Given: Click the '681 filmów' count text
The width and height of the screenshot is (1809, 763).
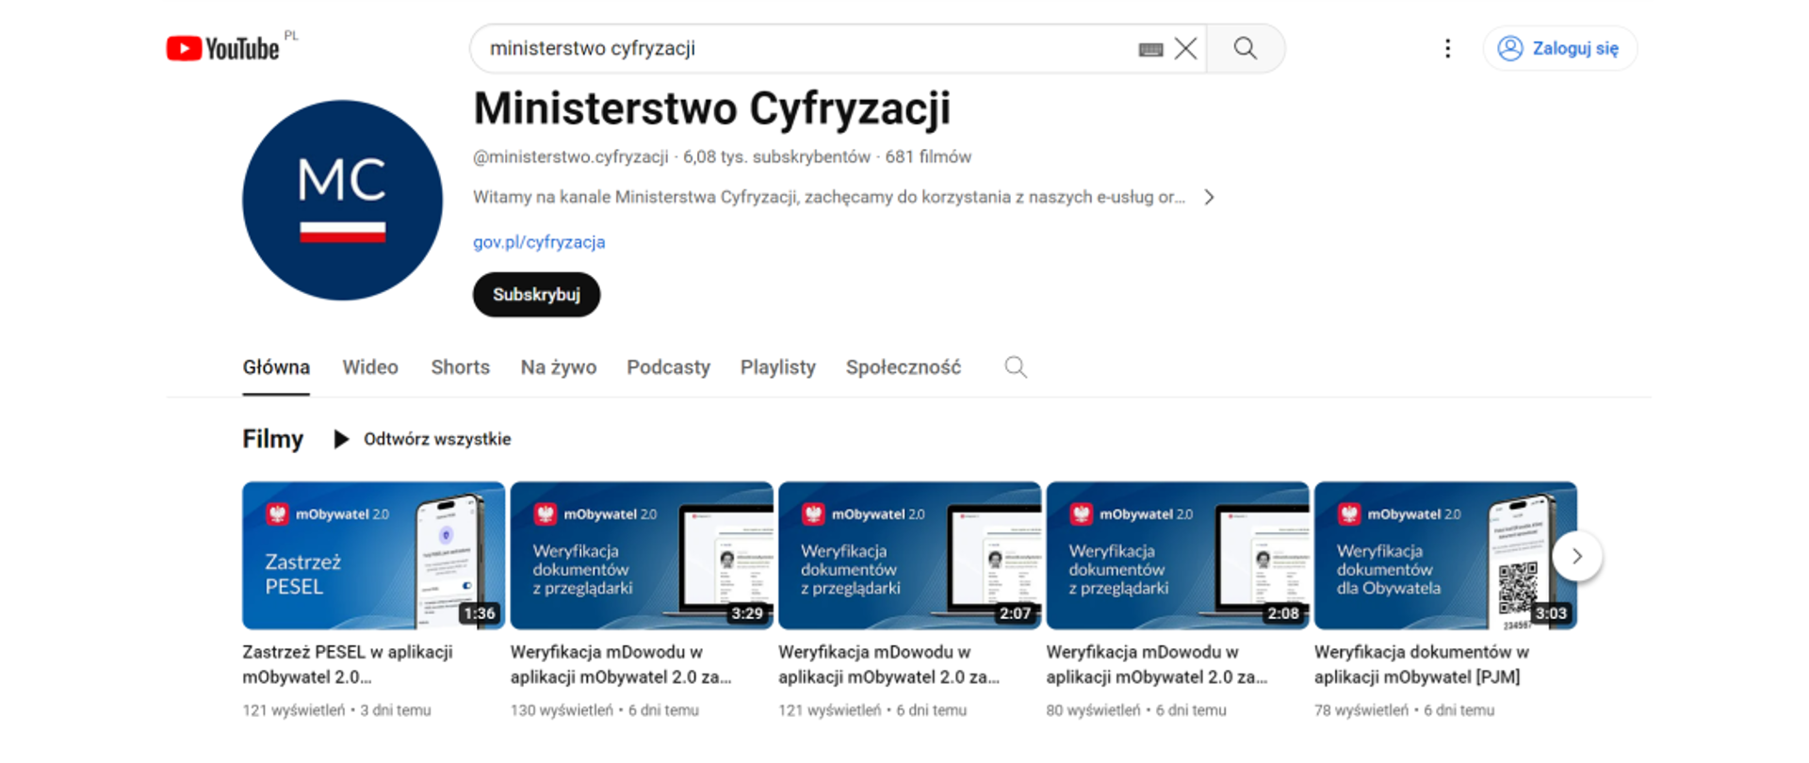Looking at the screenshot, I should (928, 157).
